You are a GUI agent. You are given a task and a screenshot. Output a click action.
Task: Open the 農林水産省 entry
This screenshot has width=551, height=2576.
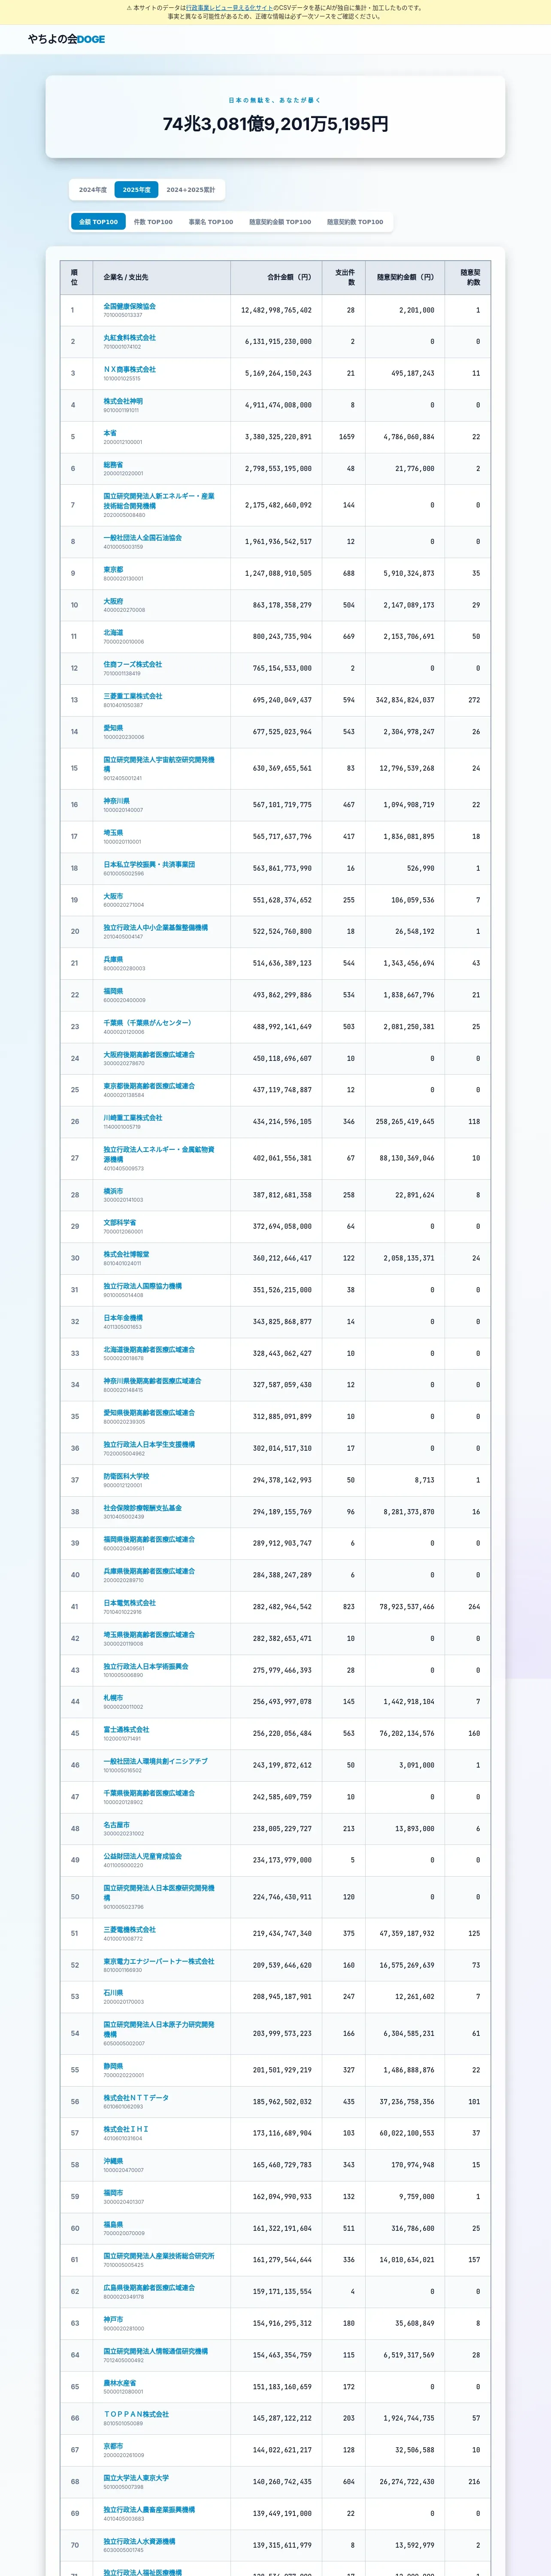[x=120, y=2383]
